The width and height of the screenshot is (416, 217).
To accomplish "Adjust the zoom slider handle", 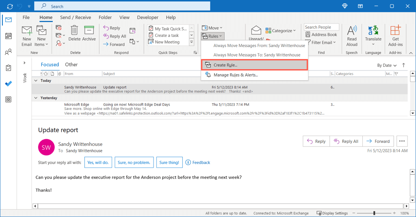I will click(374, 213).
